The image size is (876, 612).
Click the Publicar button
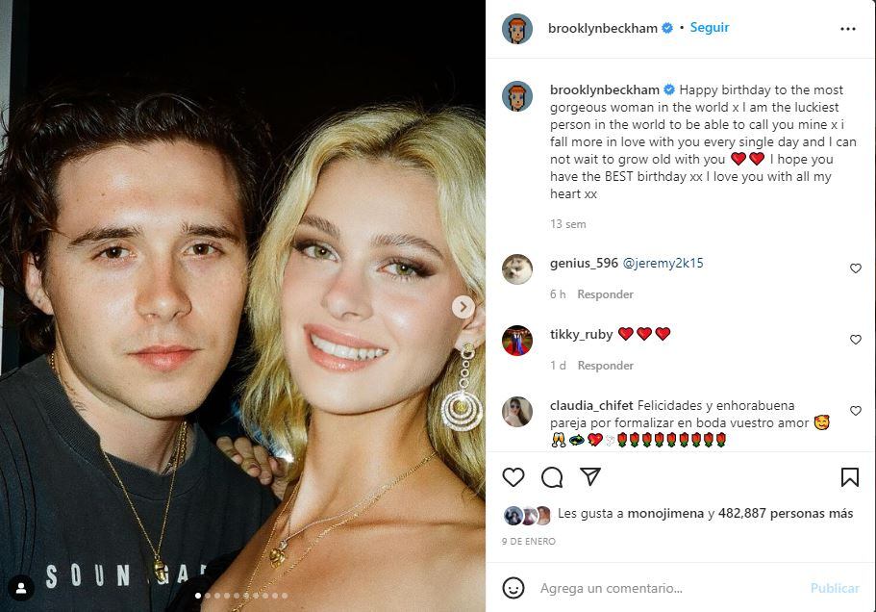835,588
